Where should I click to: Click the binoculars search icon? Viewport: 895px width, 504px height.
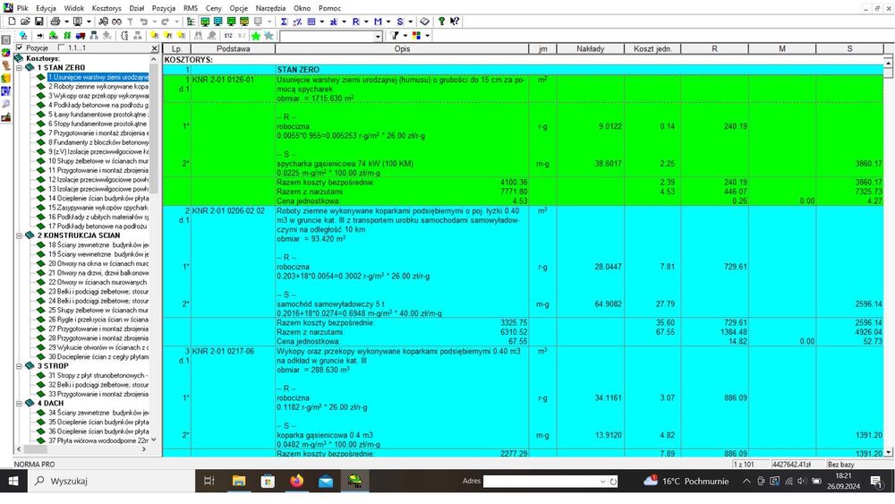click(x=116, y=21)
